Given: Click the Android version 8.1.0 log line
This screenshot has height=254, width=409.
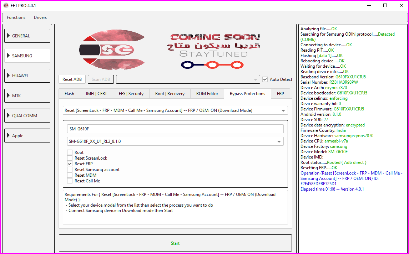Looking at the screenshot, I should coord(321,114).
